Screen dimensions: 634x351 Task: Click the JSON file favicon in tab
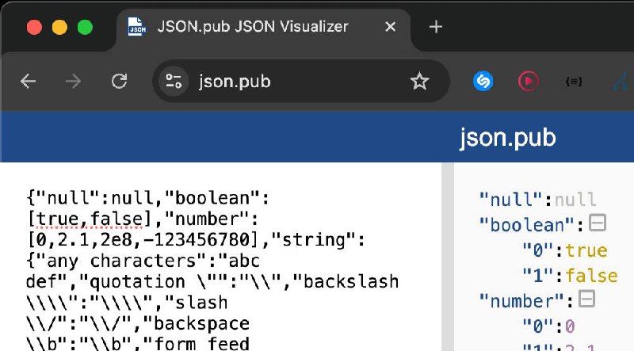coord(137,27)
